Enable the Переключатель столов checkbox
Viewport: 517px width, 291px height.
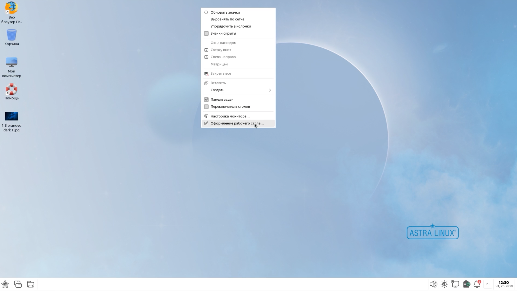pos(206,107)
